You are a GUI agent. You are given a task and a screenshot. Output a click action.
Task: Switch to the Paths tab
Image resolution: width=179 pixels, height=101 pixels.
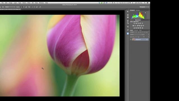tap(140, 30)
